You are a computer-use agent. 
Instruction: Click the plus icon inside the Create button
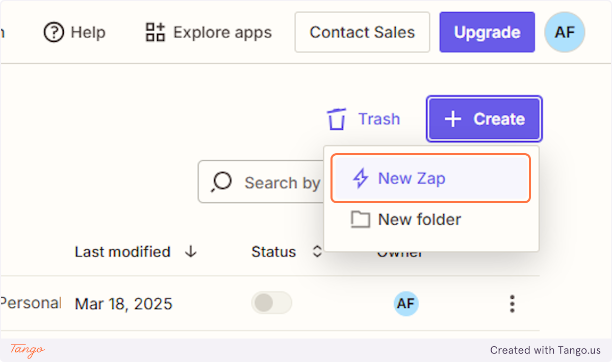(452, 118)
